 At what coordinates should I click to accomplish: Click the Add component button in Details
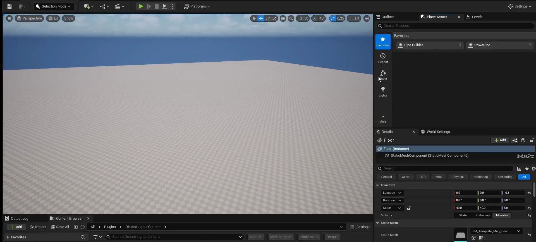(500, 140)
